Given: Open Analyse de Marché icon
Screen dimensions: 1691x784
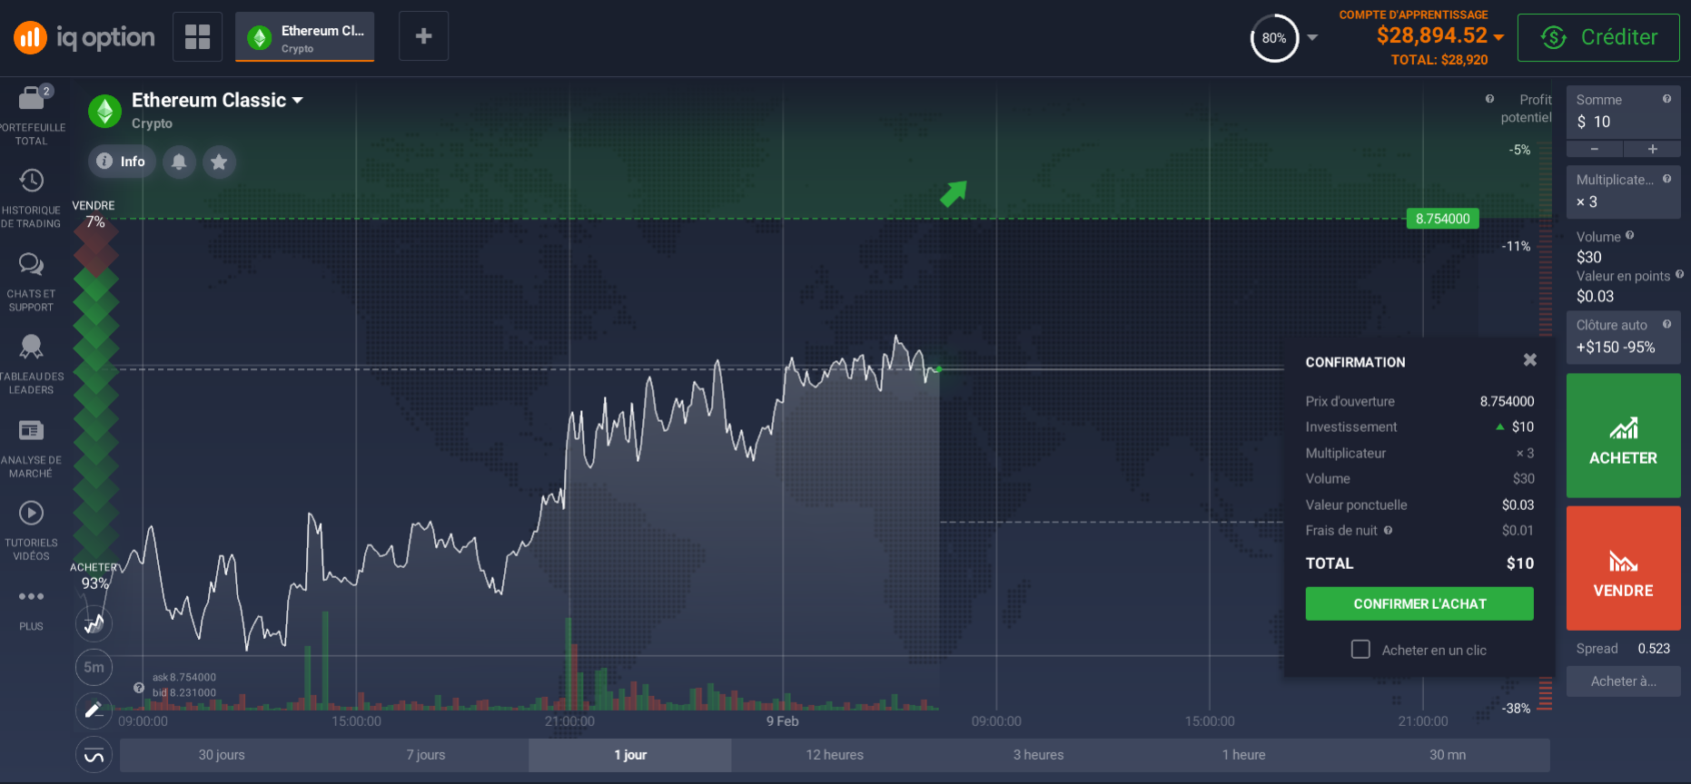Looking at the screenshot, I should [32, 430].
